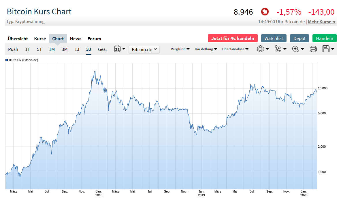Open the Chart-Analyse dropdown

[235, 49]
